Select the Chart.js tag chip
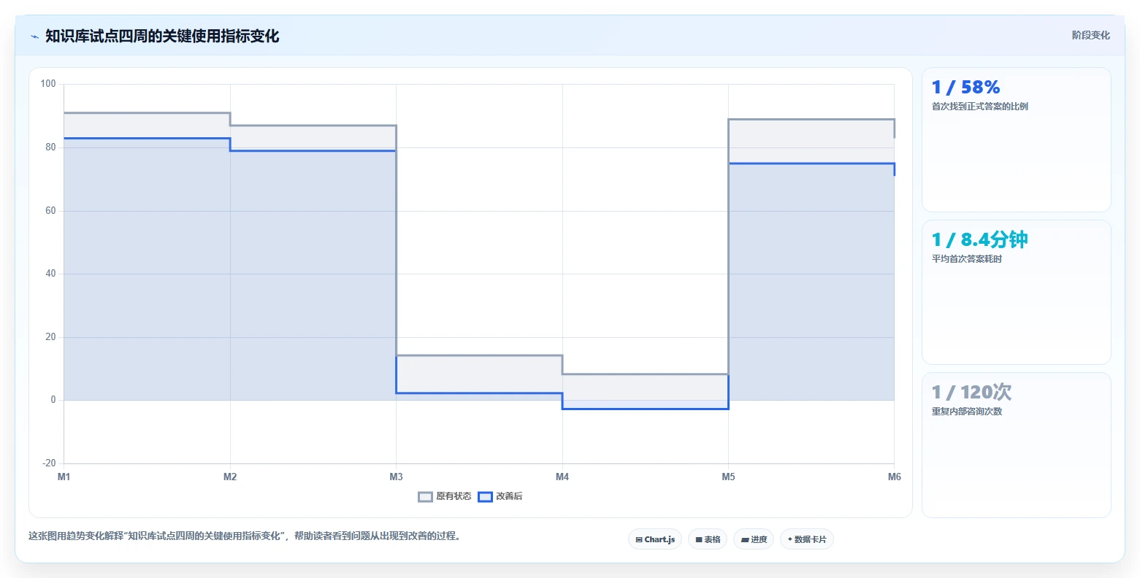Screen dimensions: 1140x578 [x=655, y=539]
